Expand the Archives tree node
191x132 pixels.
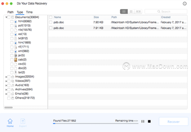[6, 90]
